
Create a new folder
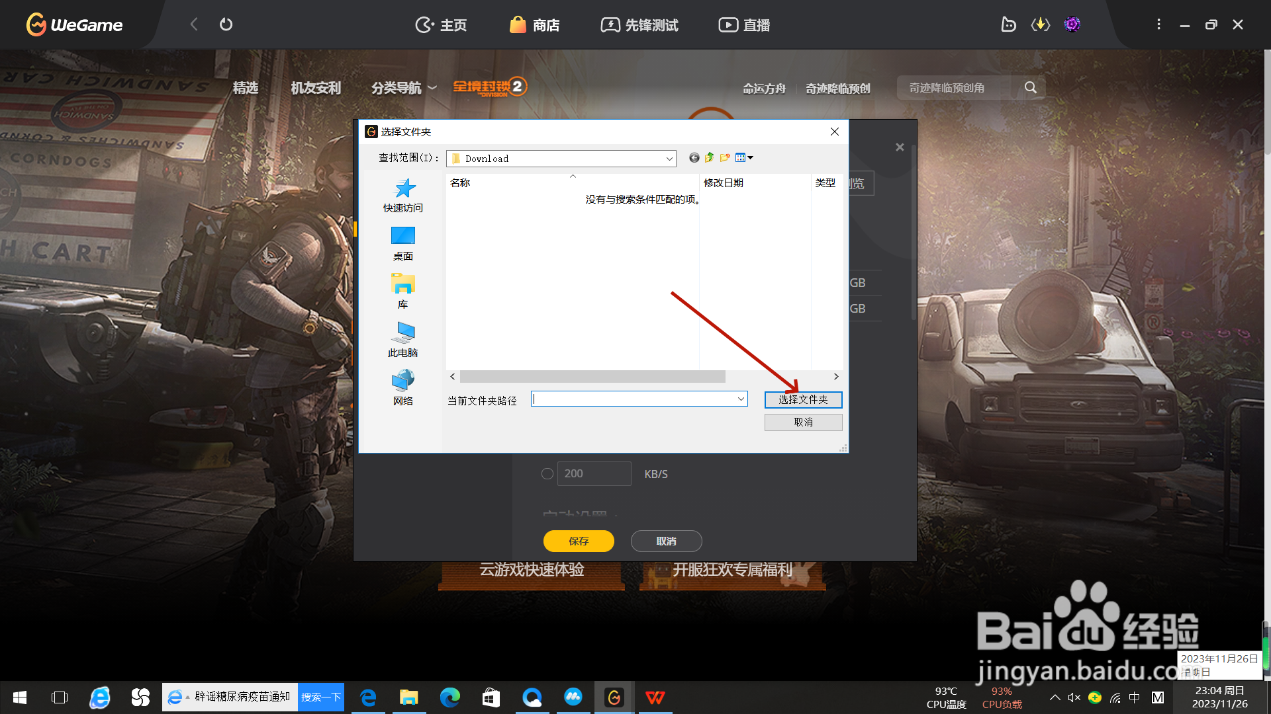(725, 157)
